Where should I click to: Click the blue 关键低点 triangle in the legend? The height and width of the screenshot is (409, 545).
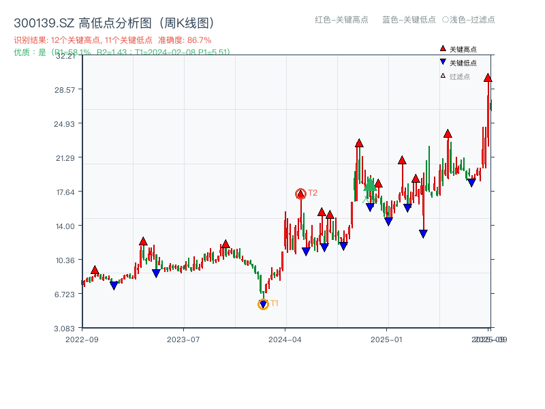[x=443, y=62]
